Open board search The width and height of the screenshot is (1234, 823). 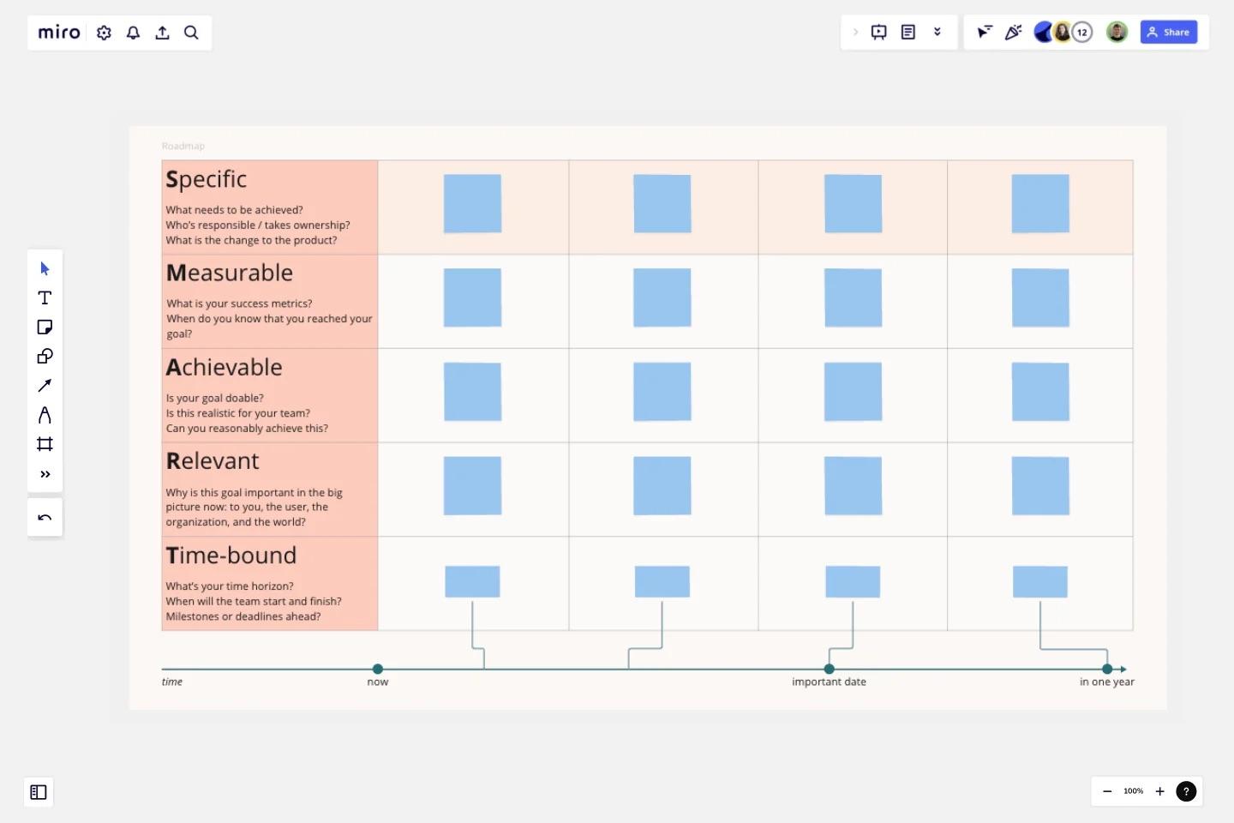click(x=191, y=33)
